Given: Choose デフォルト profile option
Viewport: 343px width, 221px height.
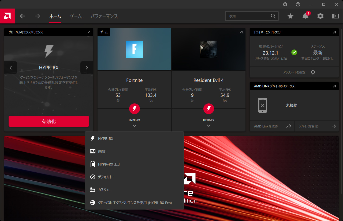Looking at the screenshot, I should pos(105,177).
